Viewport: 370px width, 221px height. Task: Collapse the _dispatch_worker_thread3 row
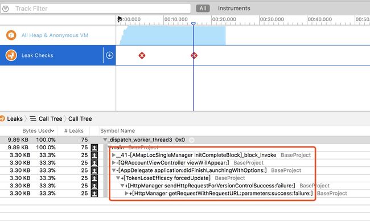pos(105,140)
